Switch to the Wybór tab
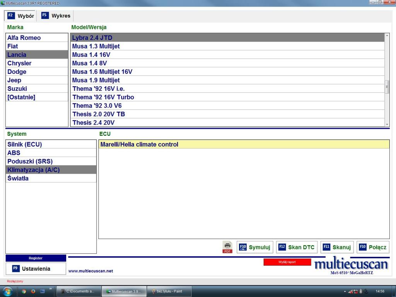This screenshot has height=297, width=396. coord(21,15)
